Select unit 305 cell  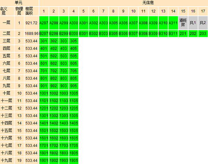[x=73, y=41]
